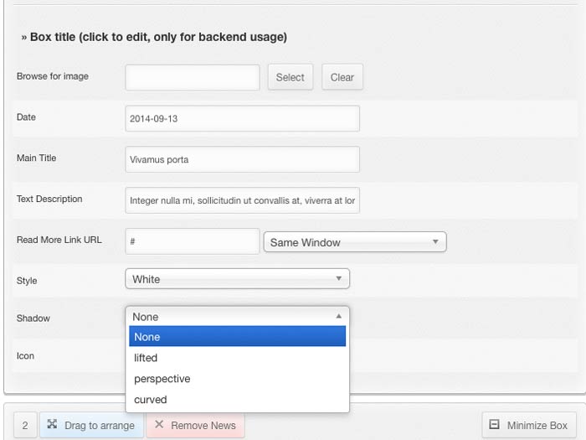This screenshot has height=440, width=586.
Task: Click the X icon on Remove News
Action: (x=159, y=425)
